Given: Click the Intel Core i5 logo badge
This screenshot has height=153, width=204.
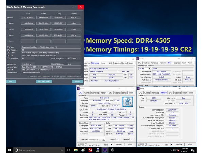Looking at the screenshot, I should tap(128, 102).
